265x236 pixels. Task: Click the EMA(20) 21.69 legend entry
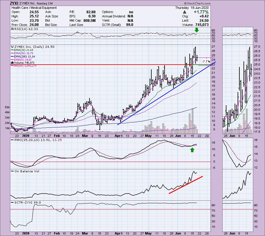[24, 50]
